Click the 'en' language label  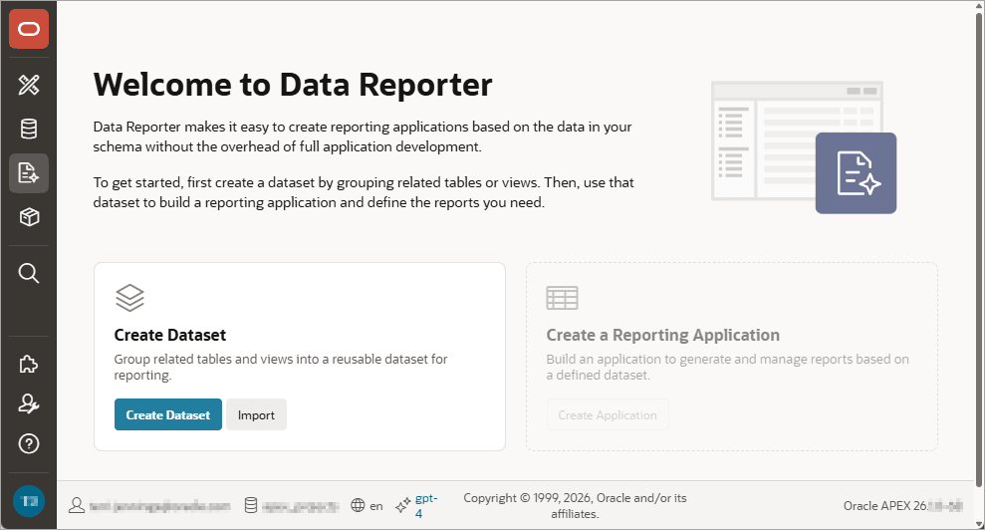pos(376,506)
